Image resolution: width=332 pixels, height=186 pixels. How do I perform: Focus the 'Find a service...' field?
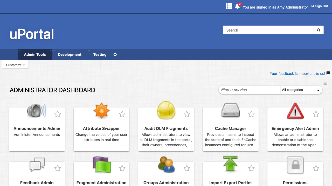click(250, 90)
